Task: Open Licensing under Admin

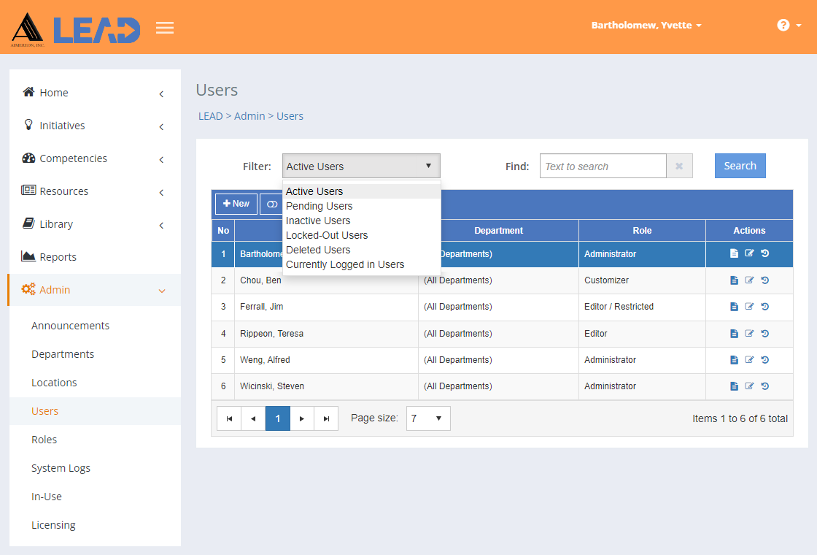Action: (x=53, y=525)
